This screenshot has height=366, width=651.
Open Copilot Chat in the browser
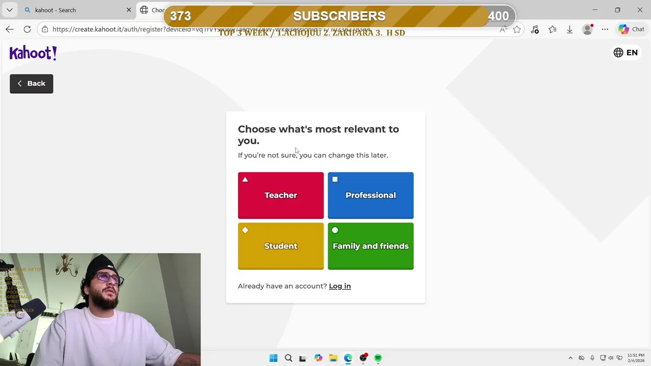click(x=631, y=29)
